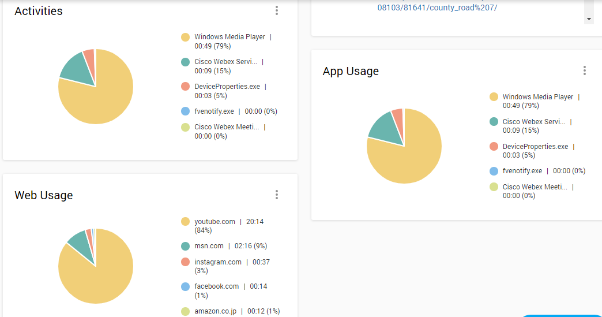Viewport: 602px width, 317px height.
Task: Toggle DeviceProperties.exe legend dot in App Usage
Action: point(494,147)
